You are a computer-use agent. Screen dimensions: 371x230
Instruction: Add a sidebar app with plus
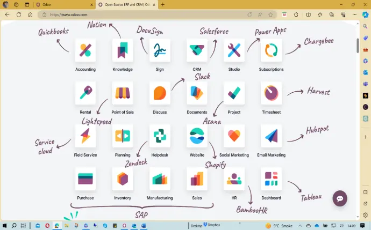pos(365,137)
